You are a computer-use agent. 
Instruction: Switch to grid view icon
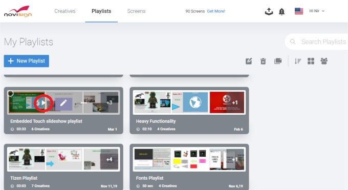pos(311,61)
